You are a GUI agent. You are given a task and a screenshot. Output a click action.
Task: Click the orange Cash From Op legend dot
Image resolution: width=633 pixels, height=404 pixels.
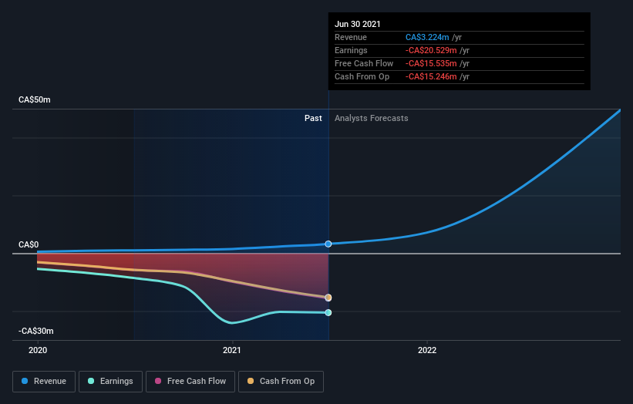coord(250,381)
